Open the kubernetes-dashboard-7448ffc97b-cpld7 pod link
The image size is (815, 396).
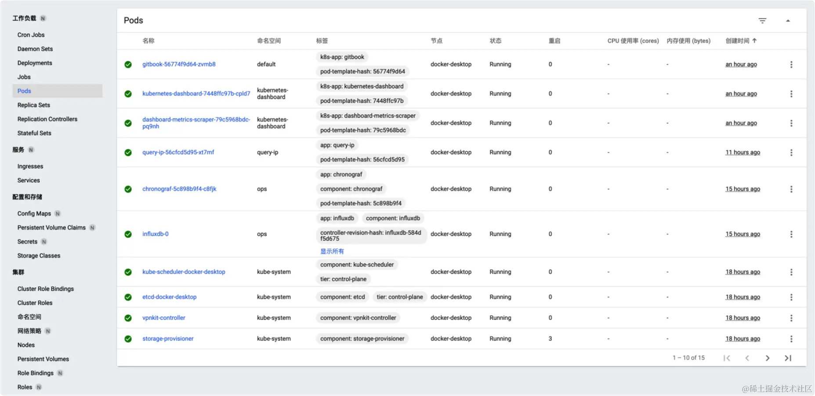pyautogui.click(x=196, y=94)
